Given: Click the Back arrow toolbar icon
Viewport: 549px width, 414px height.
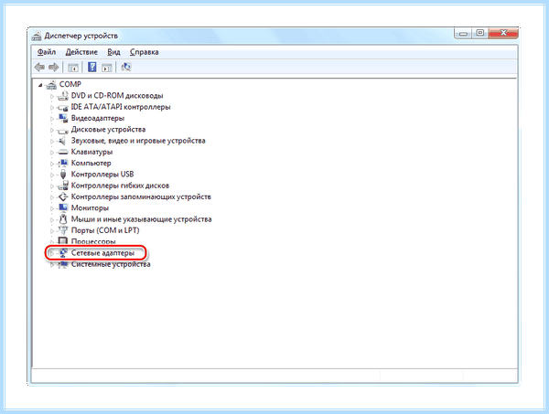Looking at the screenshot, I should pos(39,67).
